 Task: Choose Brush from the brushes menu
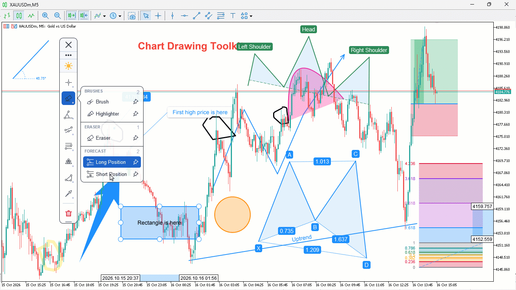[112, 102]
